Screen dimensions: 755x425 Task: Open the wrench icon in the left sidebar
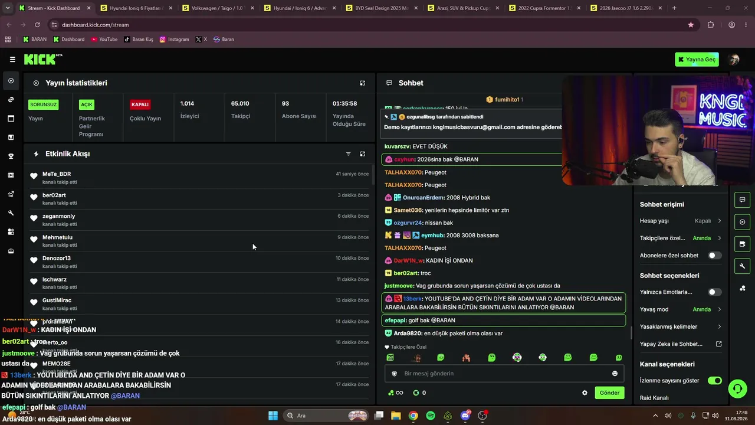click(11, 213)
